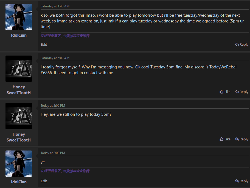Click the 'Saturday at 5:02 AM' timestamp
The height and width of the screenshot is (188, 250).
pos(55,58)
